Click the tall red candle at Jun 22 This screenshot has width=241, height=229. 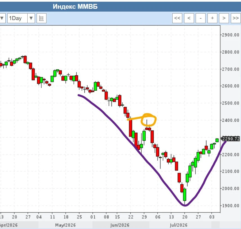(x=130, y=128)
